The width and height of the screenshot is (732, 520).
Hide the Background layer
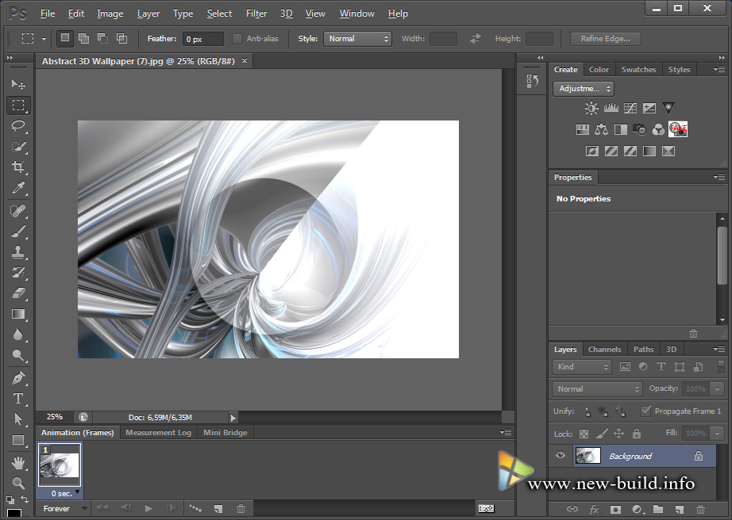coord(561,456)
